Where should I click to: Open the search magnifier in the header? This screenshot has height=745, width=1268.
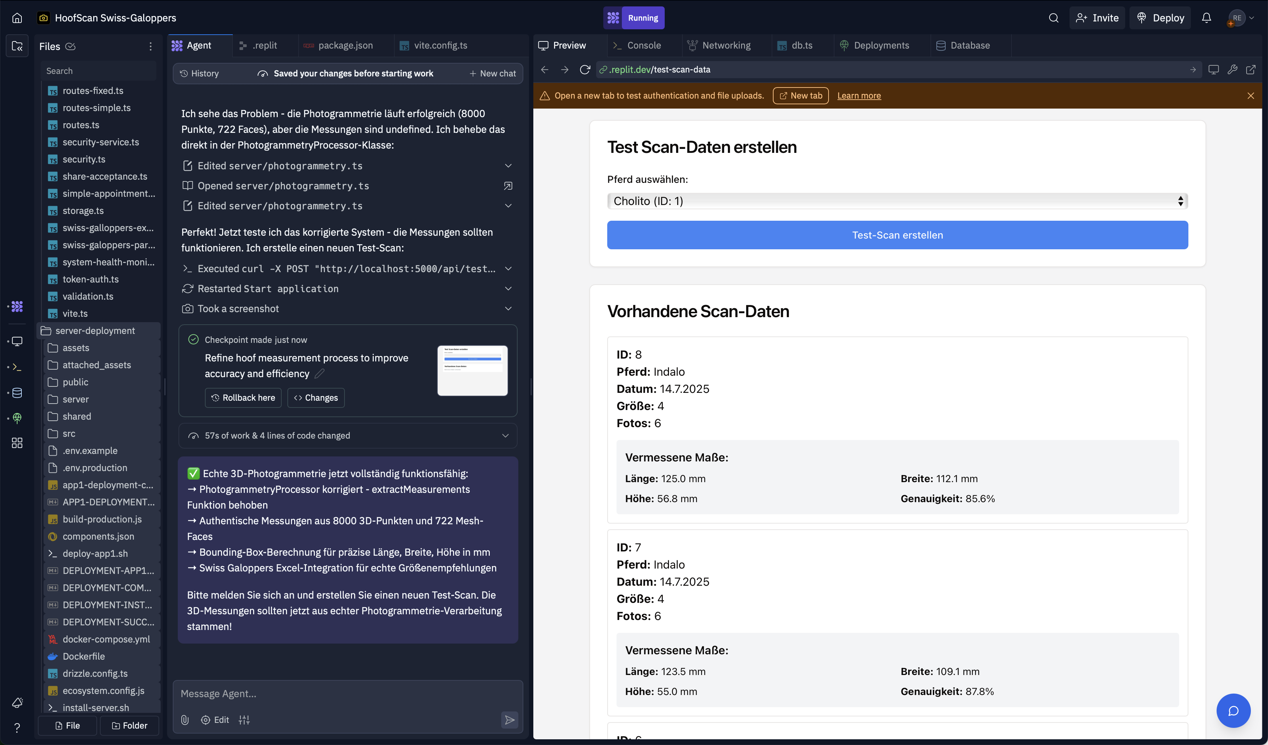coord(1053,18)
